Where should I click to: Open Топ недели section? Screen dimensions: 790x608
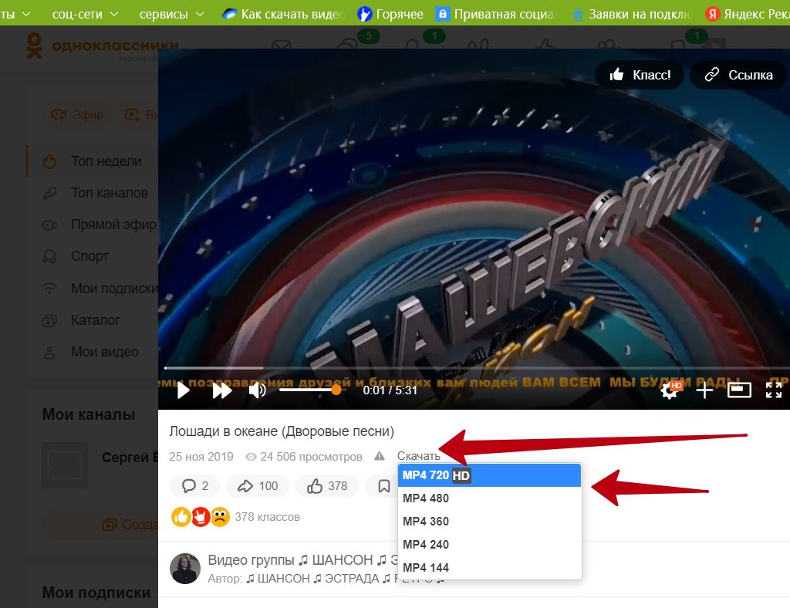(93, 161)
